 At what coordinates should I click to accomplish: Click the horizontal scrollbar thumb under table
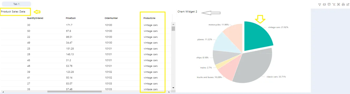pos(75,91)
